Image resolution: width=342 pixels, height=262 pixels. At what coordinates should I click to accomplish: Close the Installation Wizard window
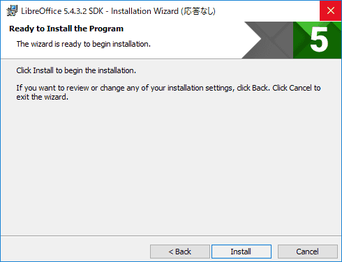click(331, 10)
